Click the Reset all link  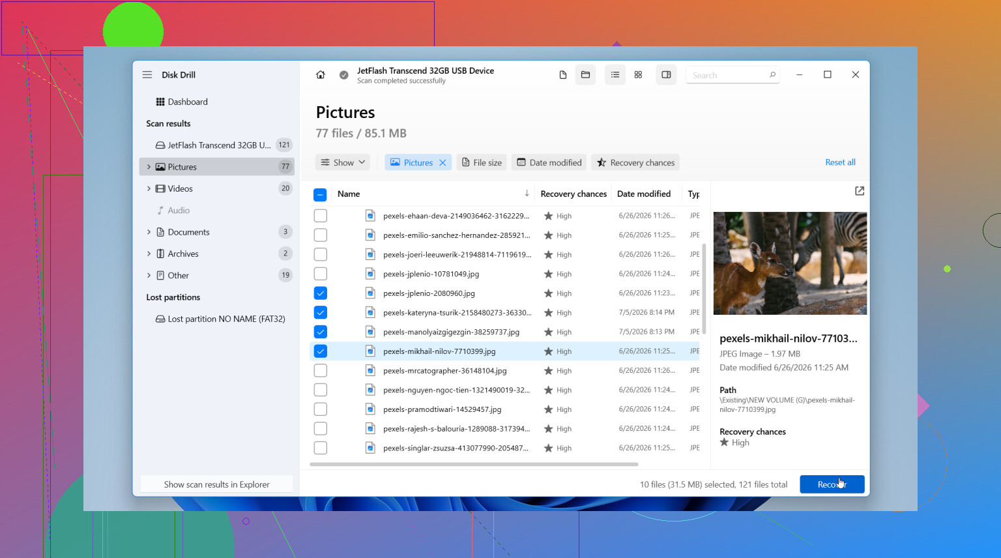[x=840, y=162]
